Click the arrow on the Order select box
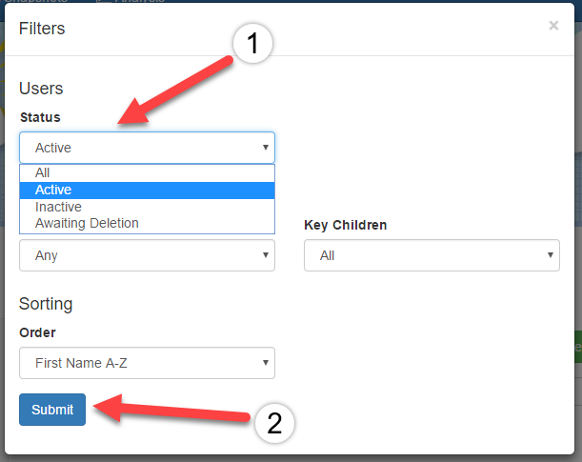Viewport: 582px width, 462px height. (x=266, y=363)
